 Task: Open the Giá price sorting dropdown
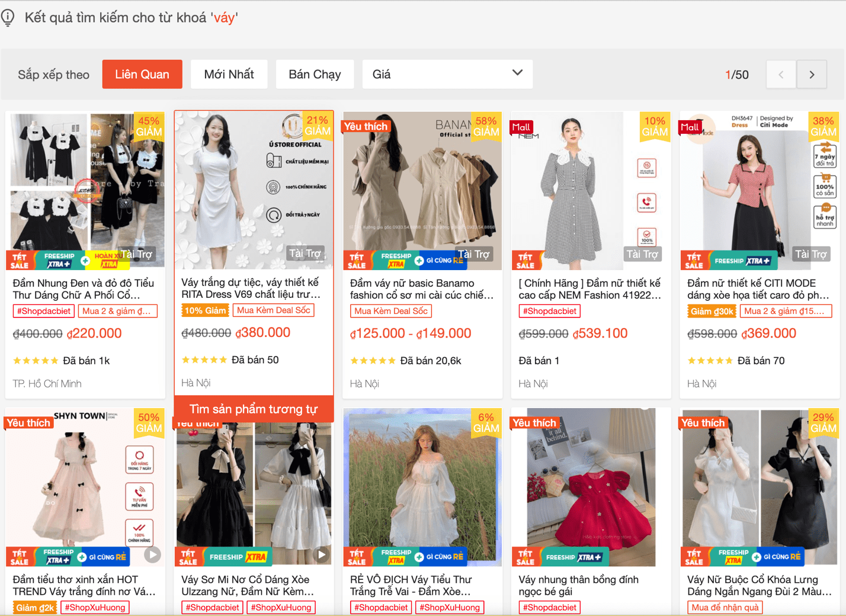point(447,74)
